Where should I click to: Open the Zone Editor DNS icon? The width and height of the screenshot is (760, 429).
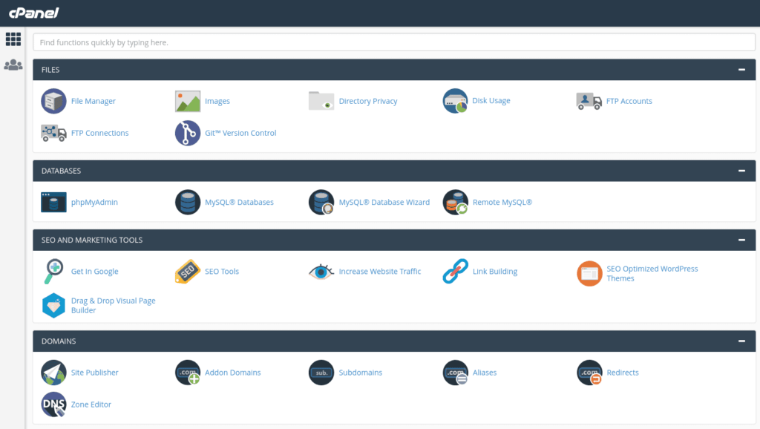tap(53, 405)
